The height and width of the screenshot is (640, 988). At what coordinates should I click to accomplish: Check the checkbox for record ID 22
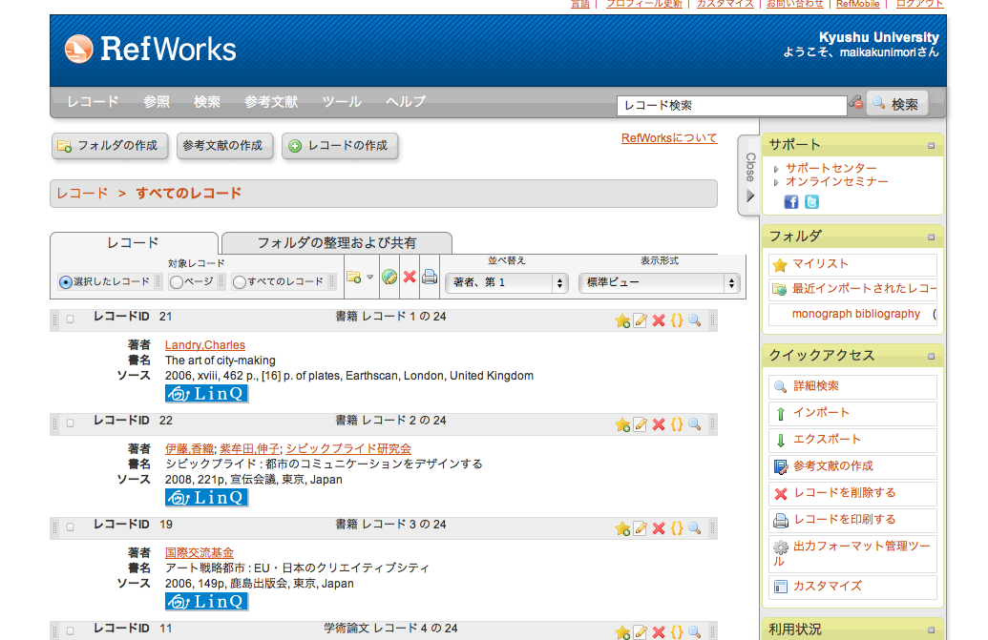pyautogui.click(x=70, y=423)
